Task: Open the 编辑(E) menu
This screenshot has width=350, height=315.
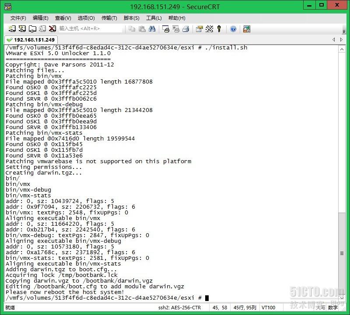Action: [40, 18]
